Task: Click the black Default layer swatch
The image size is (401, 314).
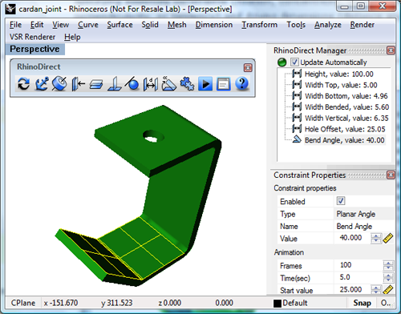Action: (277, 304)
